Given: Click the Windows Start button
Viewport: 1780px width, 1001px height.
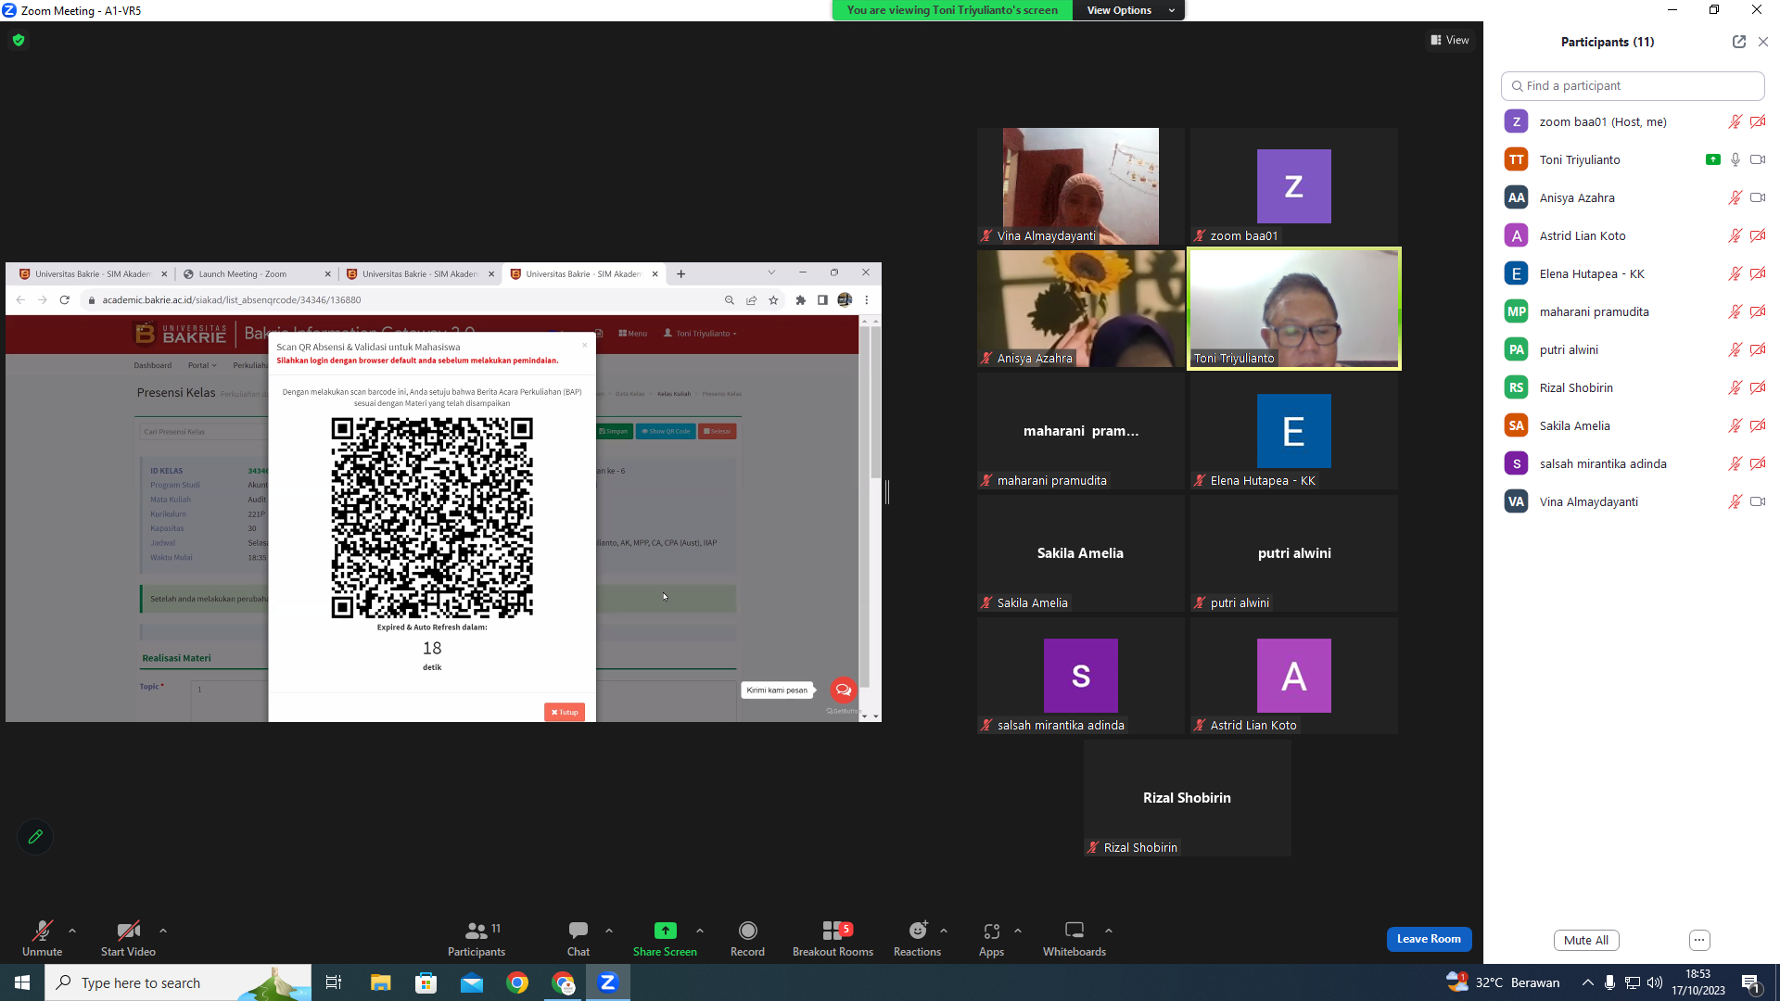Looking at the screenshot, I should (22, 982).
